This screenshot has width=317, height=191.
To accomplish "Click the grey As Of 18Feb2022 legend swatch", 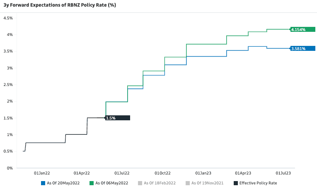I will point(140,183).
